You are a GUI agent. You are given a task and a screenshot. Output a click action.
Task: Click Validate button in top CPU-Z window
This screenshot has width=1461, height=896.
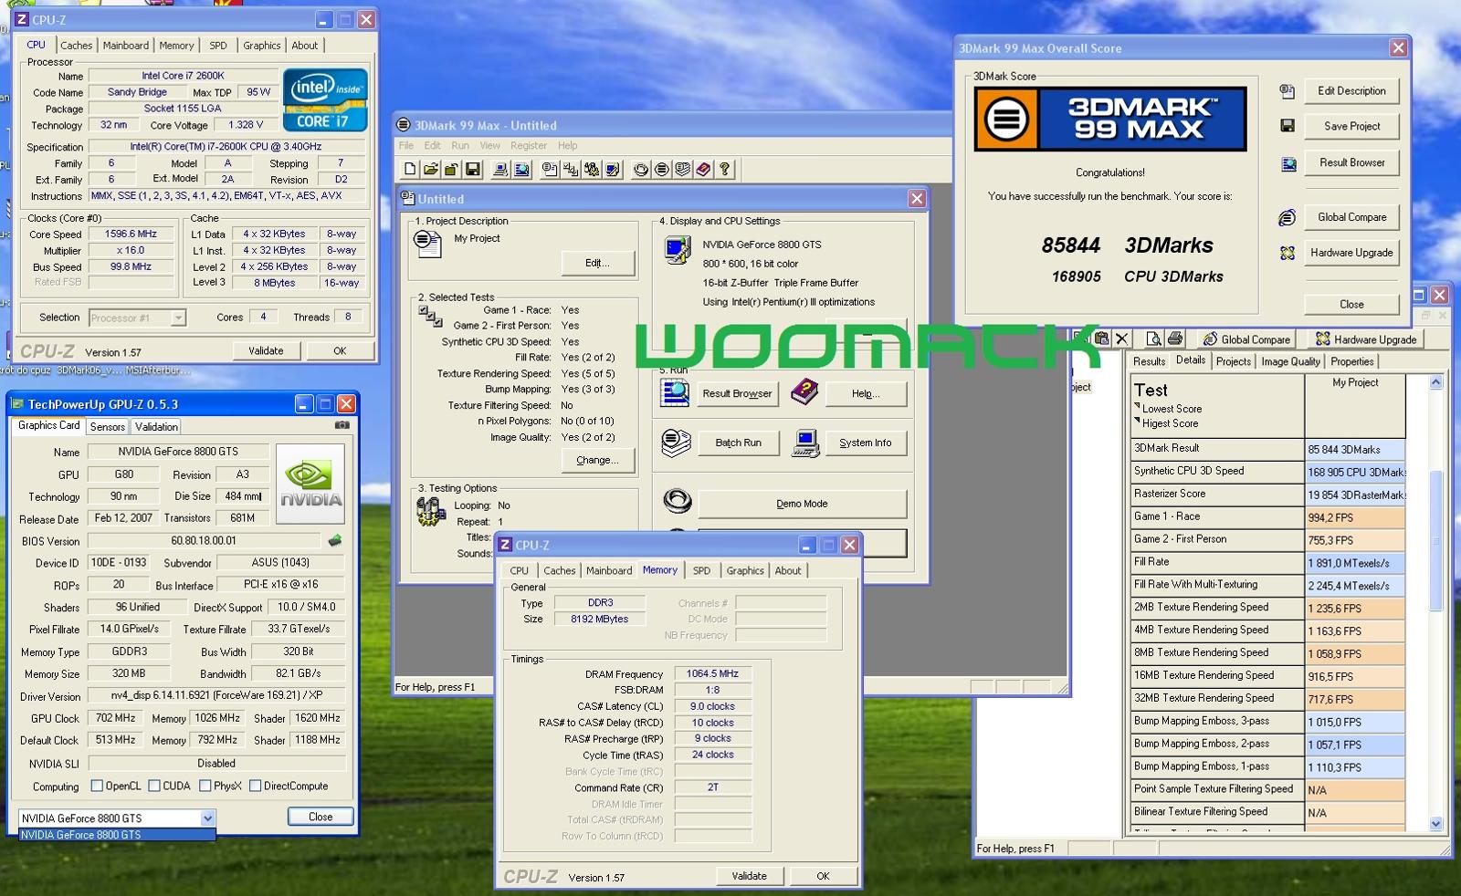266,350
